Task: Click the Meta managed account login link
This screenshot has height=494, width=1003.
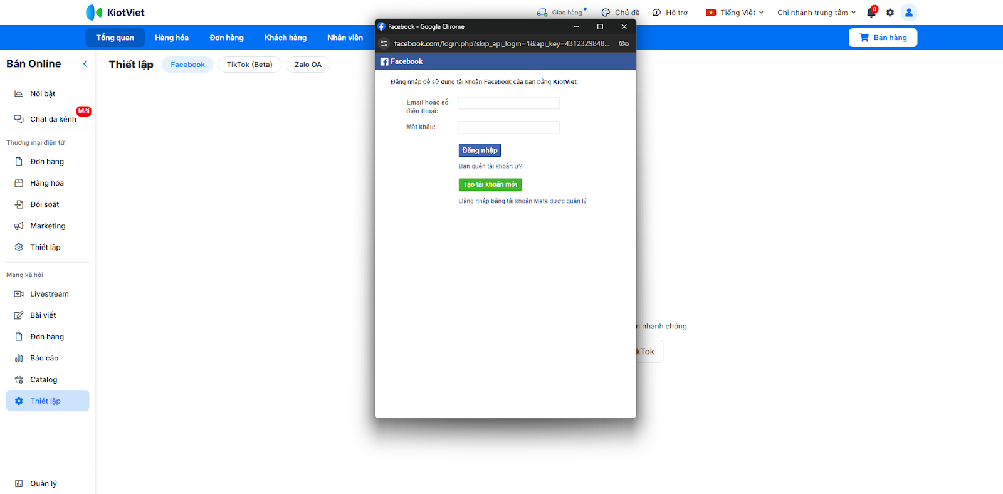Action: tap(522, 201)
